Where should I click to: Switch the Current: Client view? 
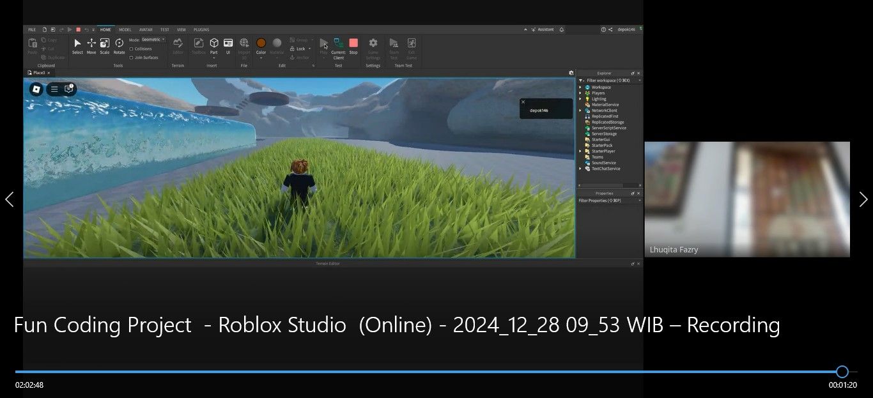click(x=339, y=48)
